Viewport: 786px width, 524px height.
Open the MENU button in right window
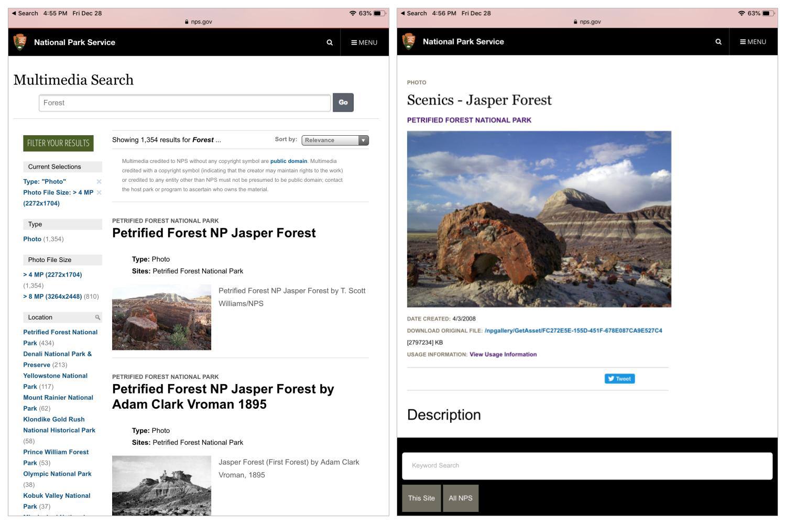coord(753,41)
